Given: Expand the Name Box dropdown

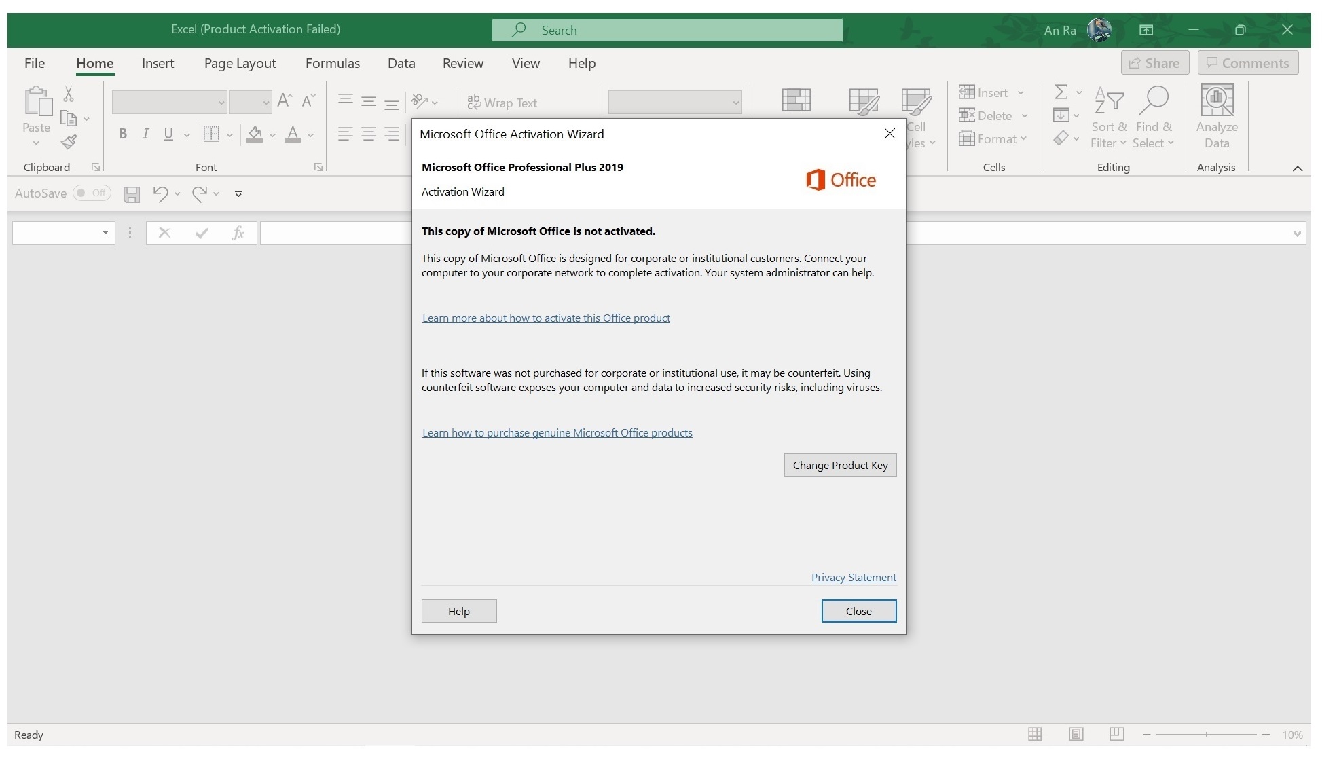Looking at the screenshot, I should [105, 233].
